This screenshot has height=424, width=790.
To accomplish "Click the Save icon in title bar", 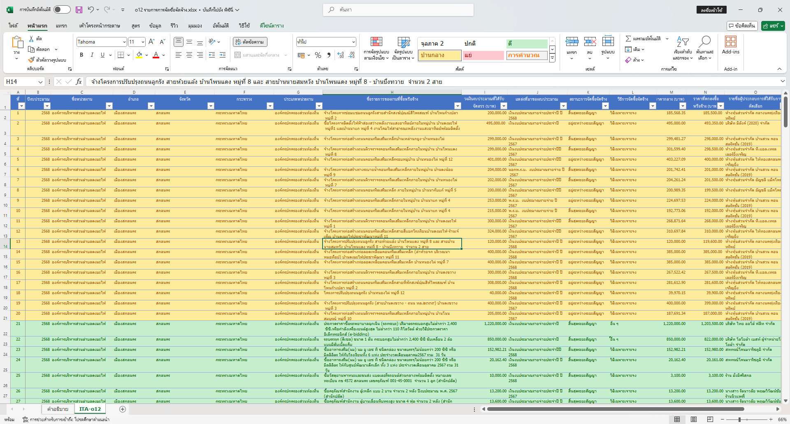I will click(x=79, y=10).
